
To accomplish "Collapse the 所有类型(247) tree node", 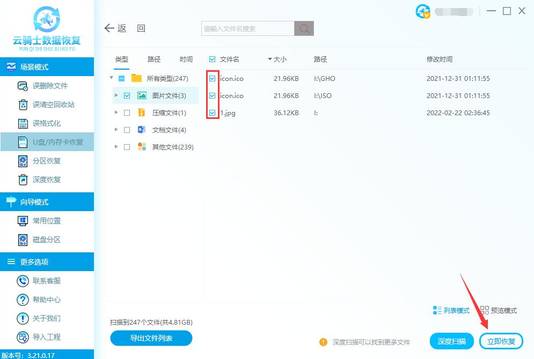I will tap(112, 78).
